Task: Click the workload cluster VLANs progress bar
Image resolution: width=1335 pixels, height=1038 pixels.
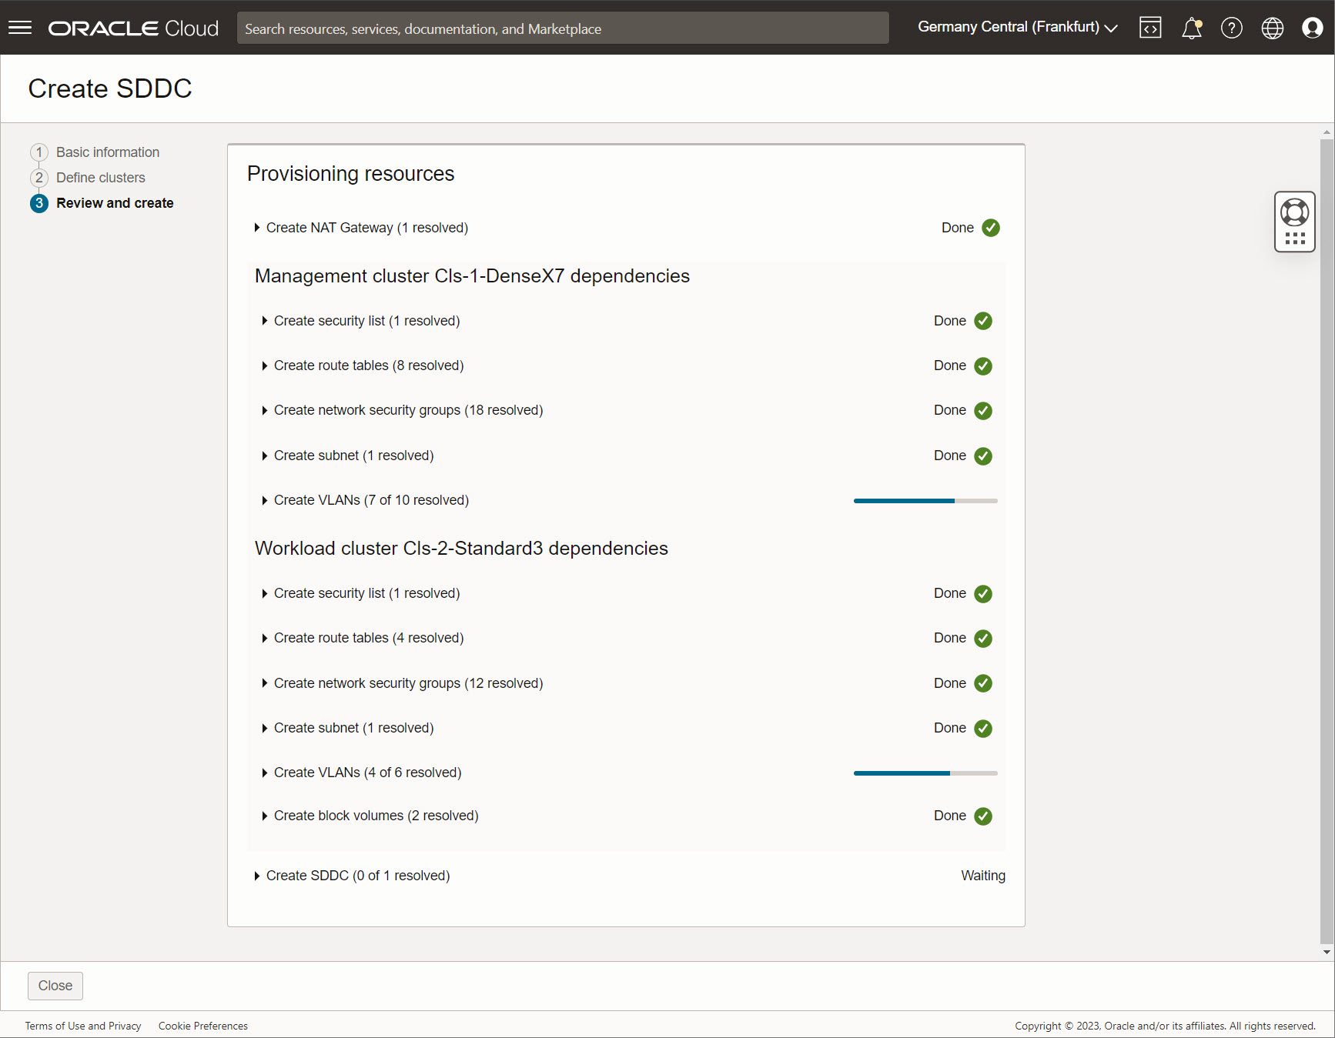Action: (924, 773)
